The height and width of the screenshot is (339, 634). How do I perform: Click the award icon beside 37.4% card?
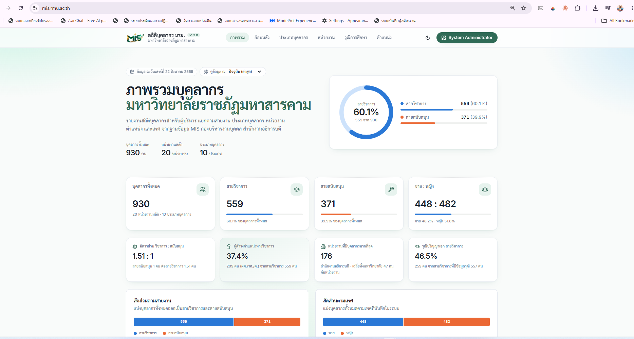tap(229, 246)
